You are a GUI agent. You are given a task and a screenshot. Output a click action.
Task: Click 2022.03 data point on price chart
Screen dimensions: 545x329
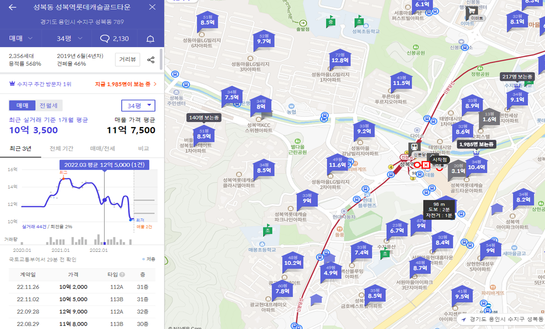pos(104,200)
